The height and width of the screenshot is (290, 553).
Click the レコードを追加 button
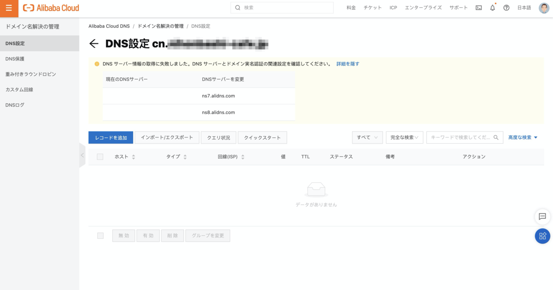(x=111, y=137)
